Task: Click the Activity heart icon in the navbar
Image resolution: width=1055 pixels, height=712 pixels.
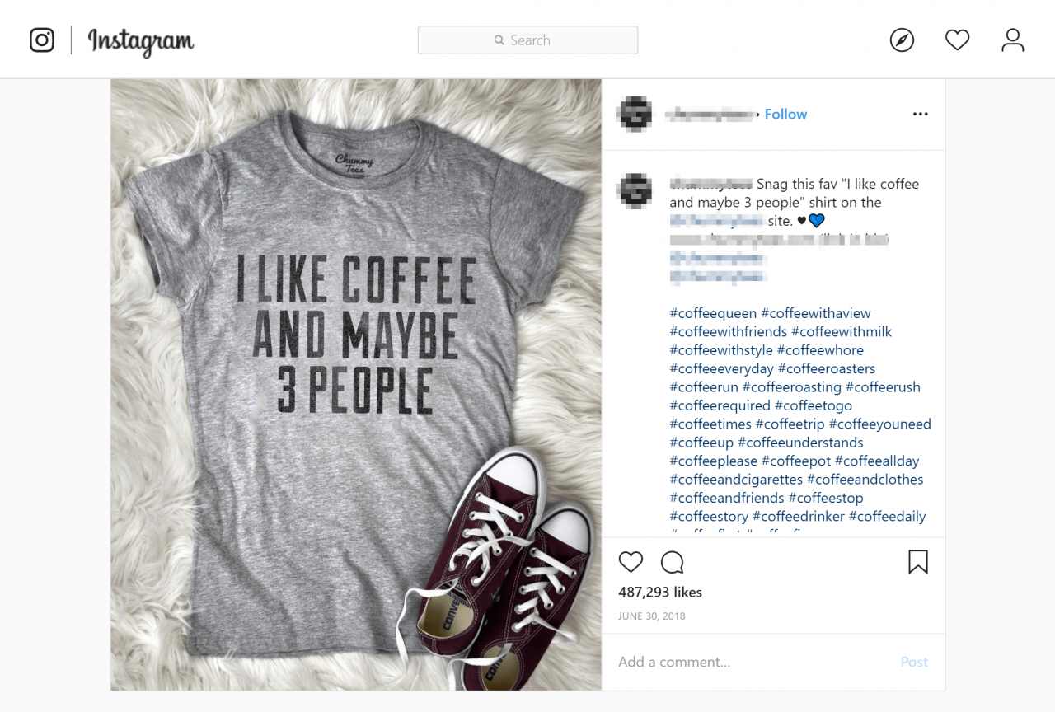Action: coord(957,39)
